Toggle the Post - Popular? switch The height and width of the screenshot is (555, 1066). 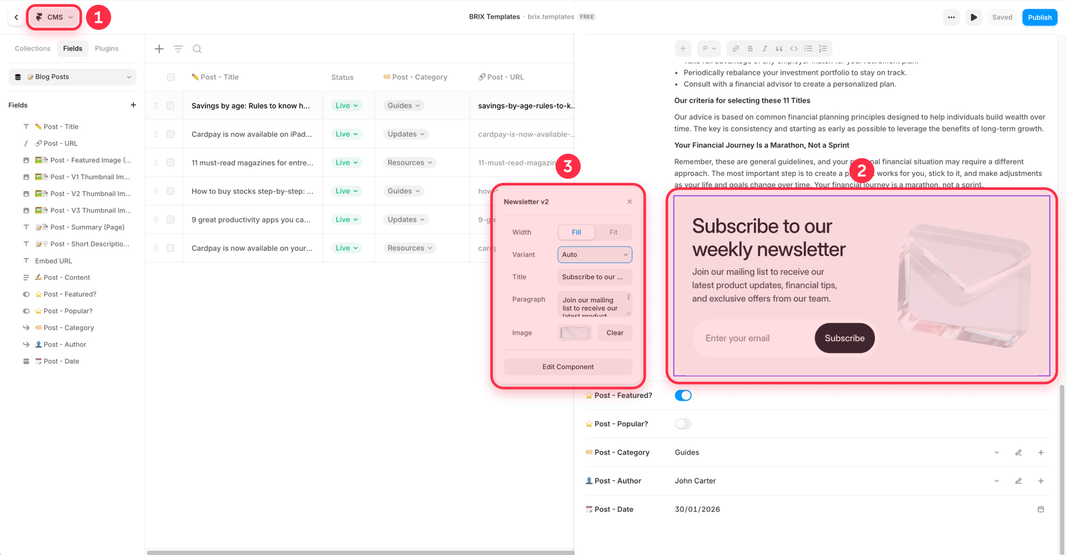[683, 424]
